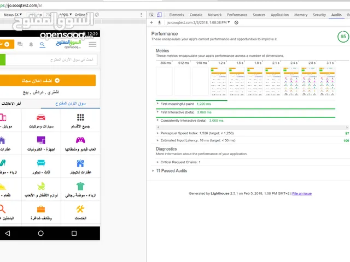Switch to the Memory tab
The image size is (350, 262).
click(x=301, y=15)
